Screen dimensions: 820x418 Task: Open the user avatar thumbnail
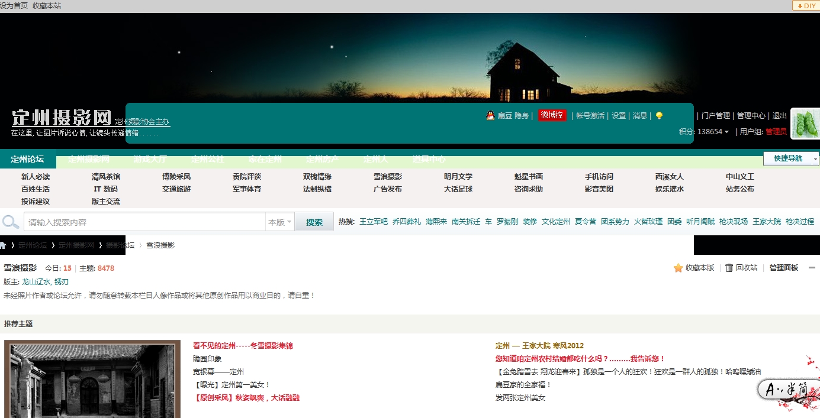pyautogui.click(x=805, y=124)
